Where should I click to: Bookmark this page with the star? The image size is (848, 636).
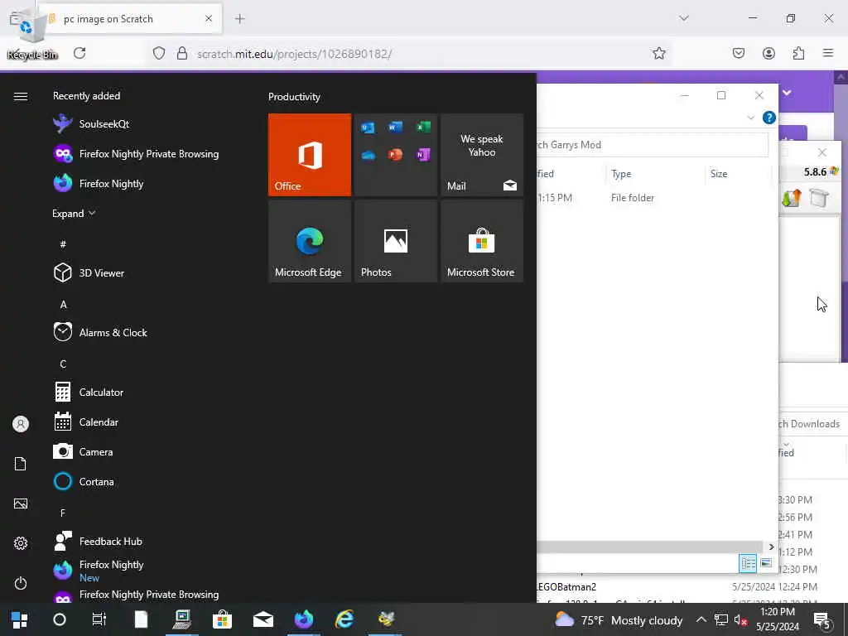click(658, 53)
